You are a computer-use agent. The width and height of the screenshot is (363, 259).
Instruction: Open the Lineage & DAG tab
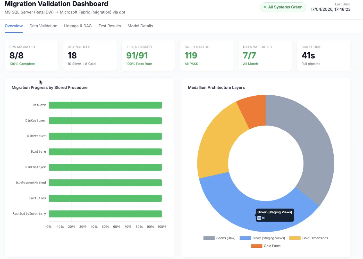[78, 26]
